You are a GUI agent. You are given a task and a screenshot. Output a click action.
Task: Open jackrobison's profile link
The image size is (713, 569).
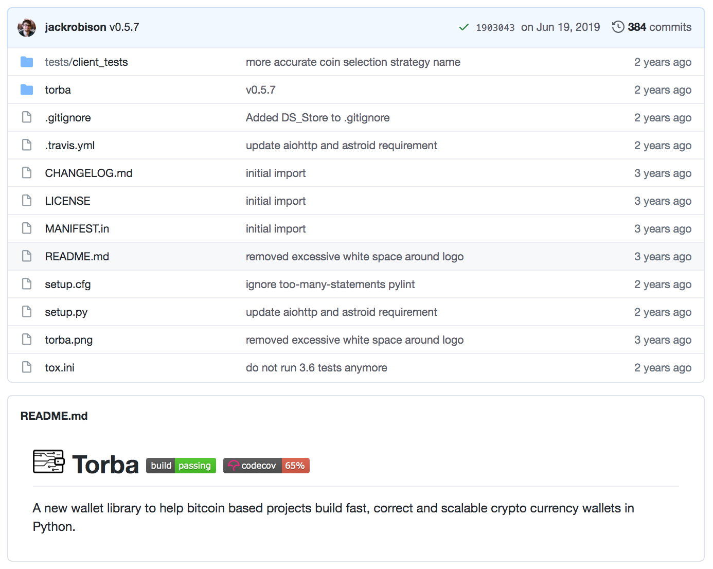tap(76, 27)
